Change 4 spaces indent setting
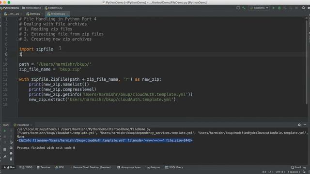 pyautogui.click(x=294, y=172)
